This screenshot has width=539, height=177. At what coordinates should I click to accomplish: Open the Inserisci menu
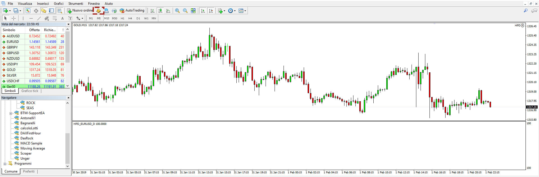(43, 4)
